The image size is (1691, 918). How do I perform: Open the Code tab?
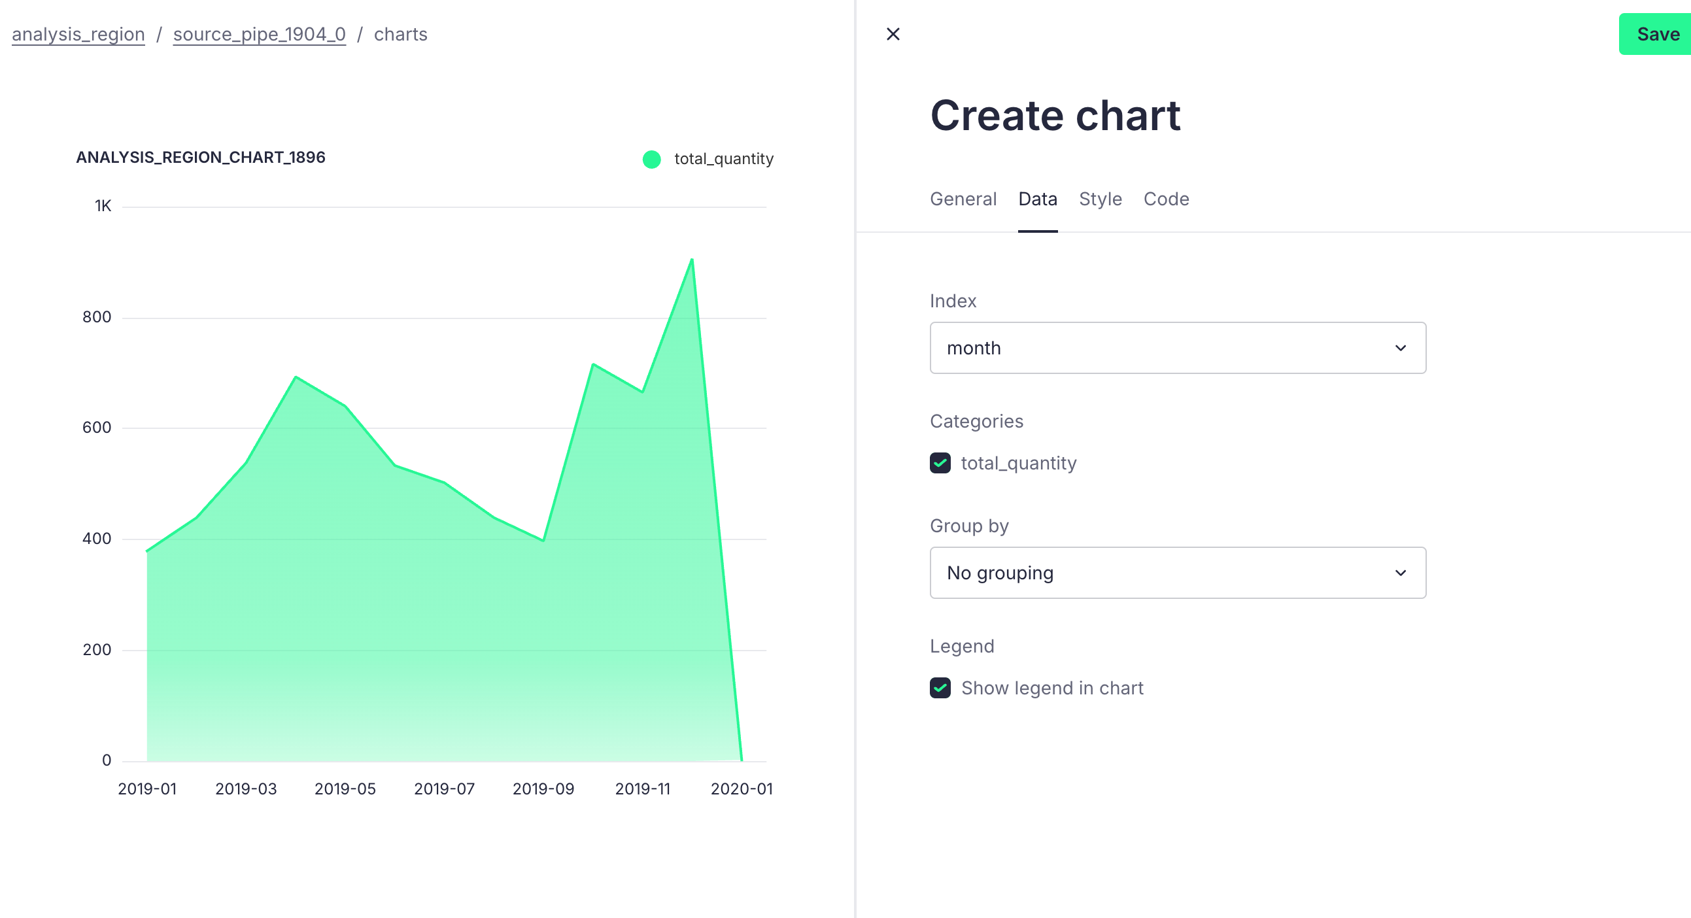point(1166,199)
